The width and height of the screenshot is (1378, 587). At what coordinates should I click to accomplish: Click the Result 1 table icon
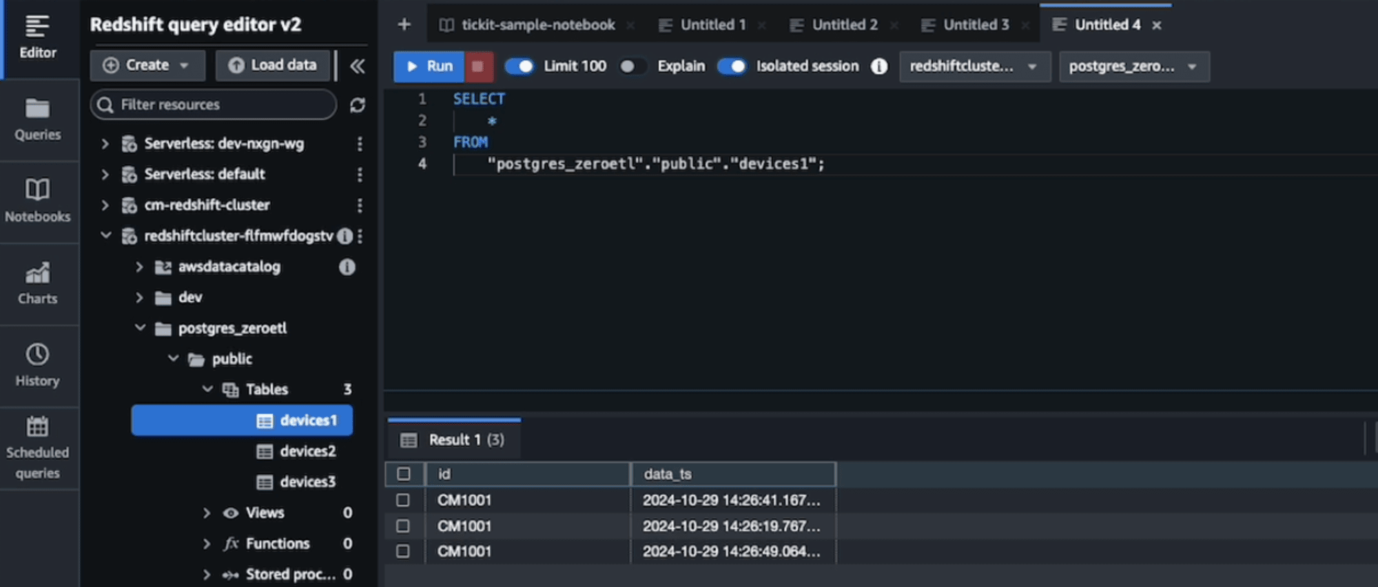[x=409, y=440]
